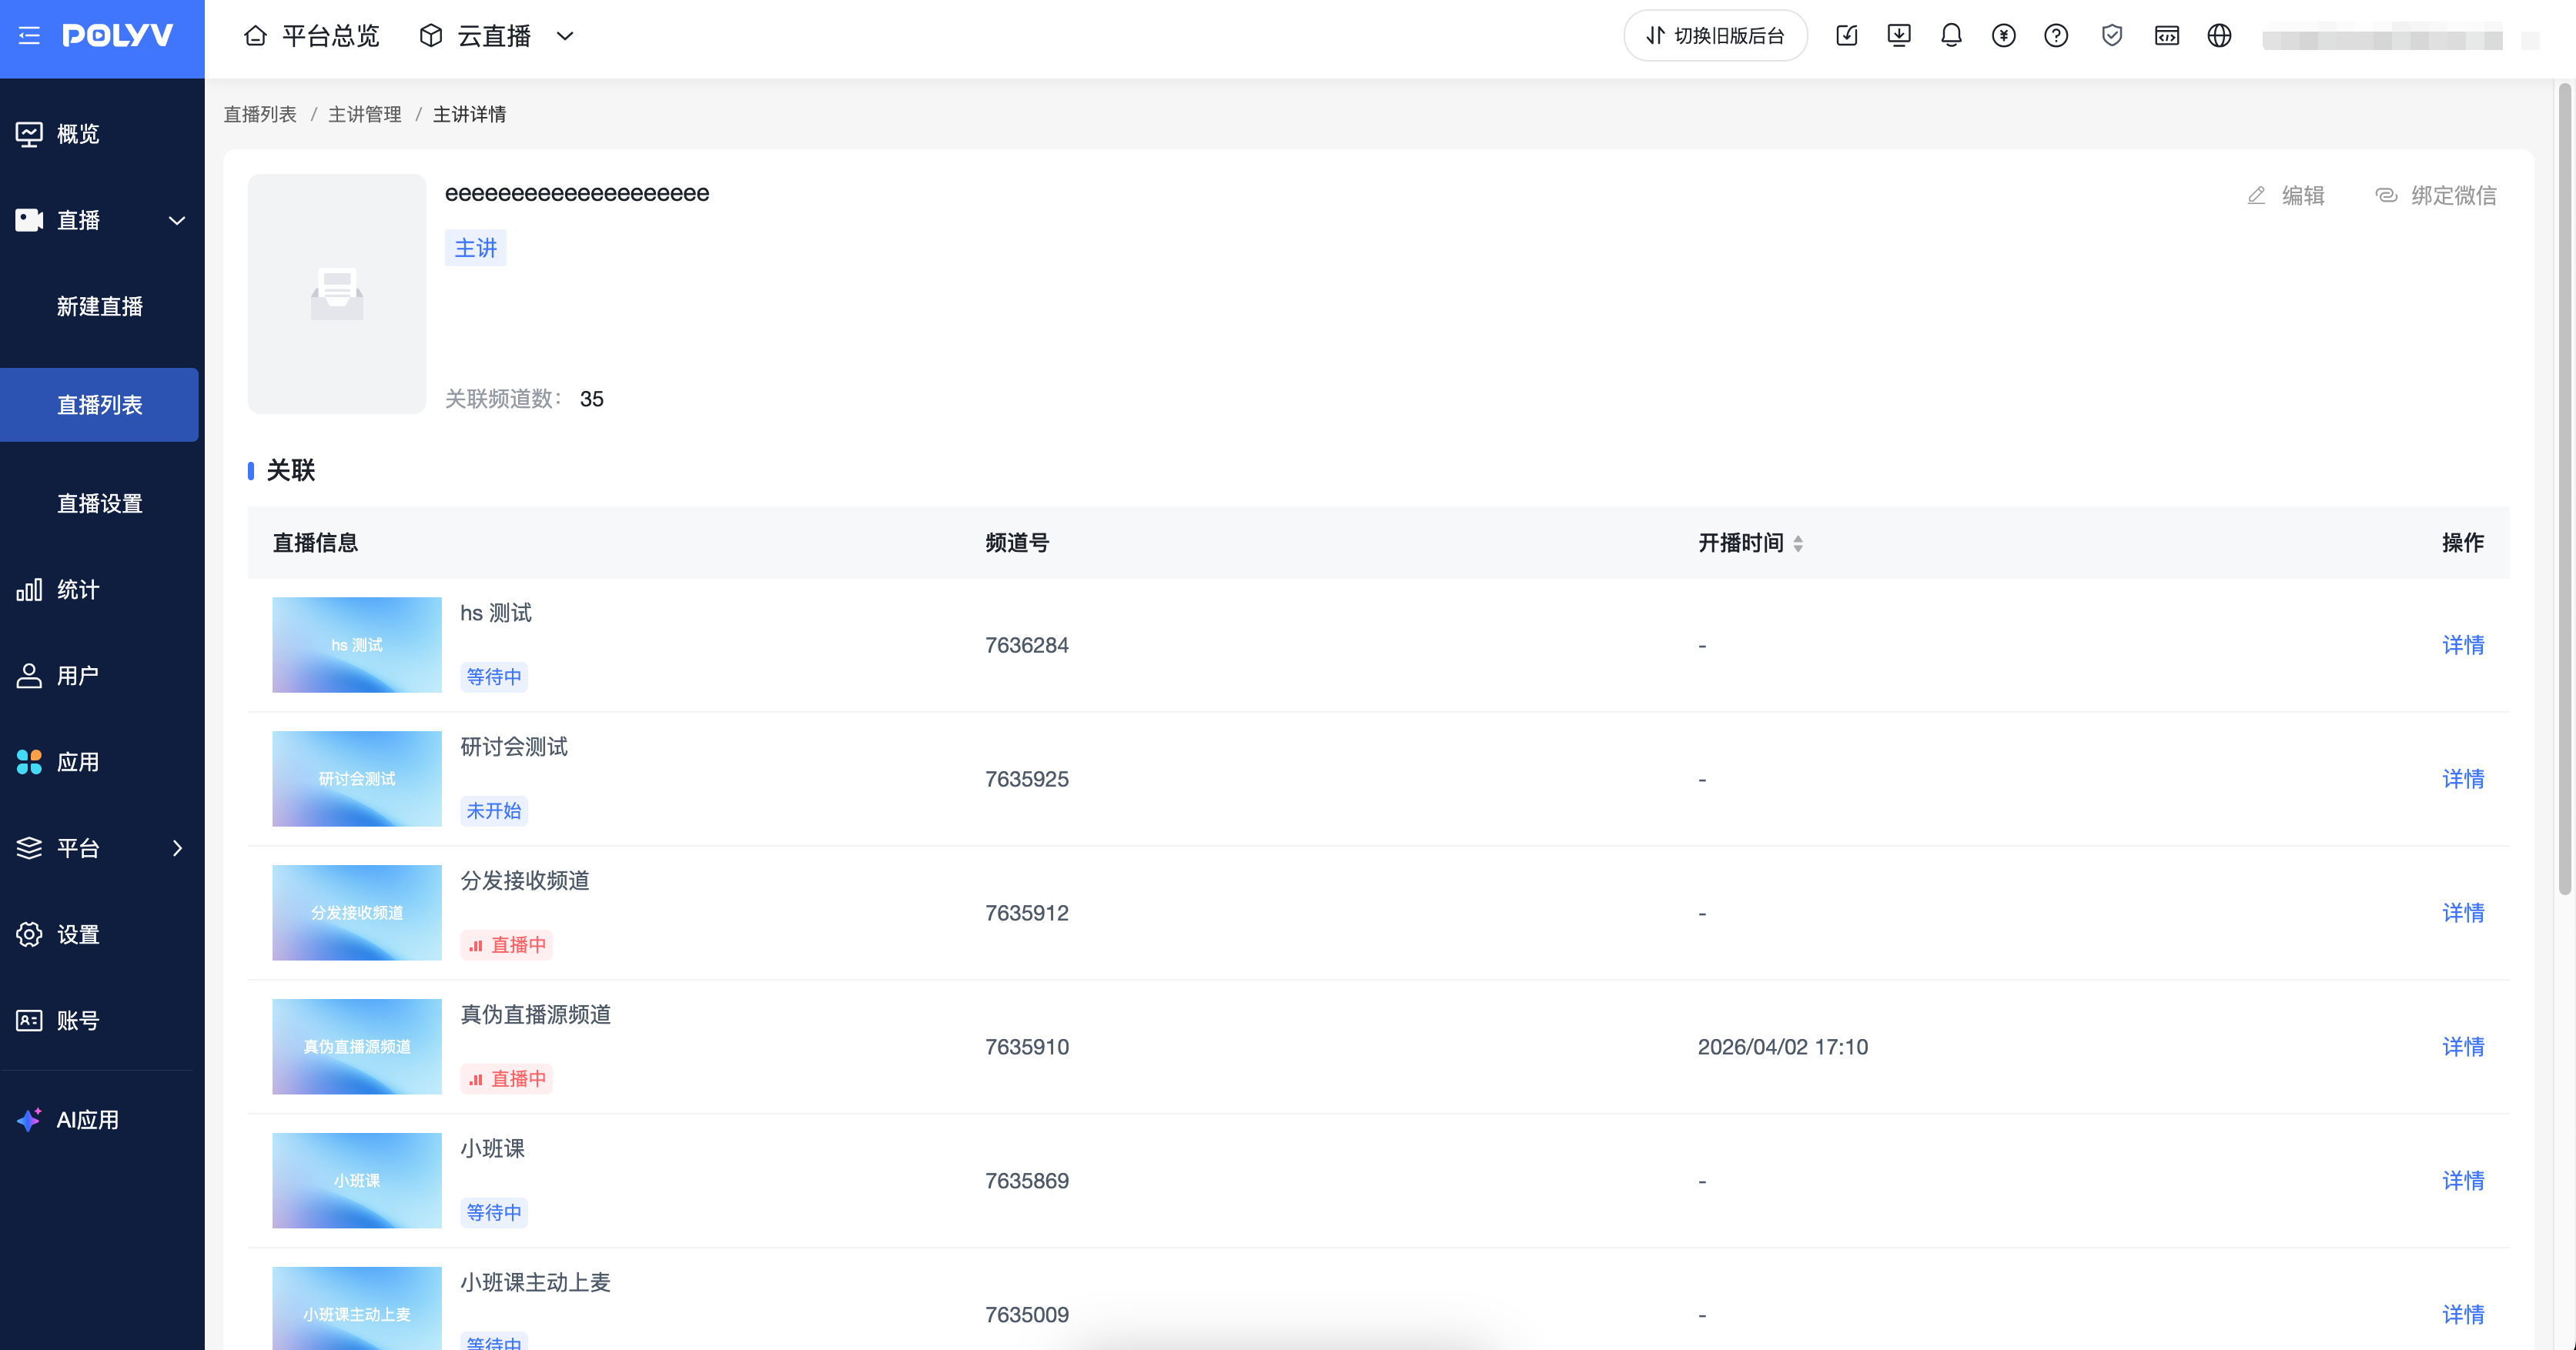Click the 直播中 tag under 真伪直播源频道
The image size is (2576, 1350).
(507, 1079)
